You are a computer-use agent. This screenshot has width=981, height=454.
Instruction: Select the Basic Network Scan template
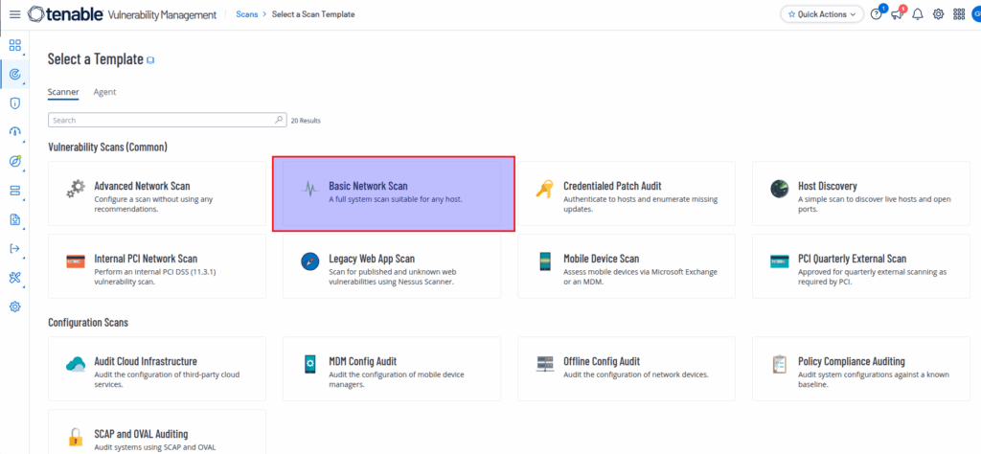click(394, 194)
